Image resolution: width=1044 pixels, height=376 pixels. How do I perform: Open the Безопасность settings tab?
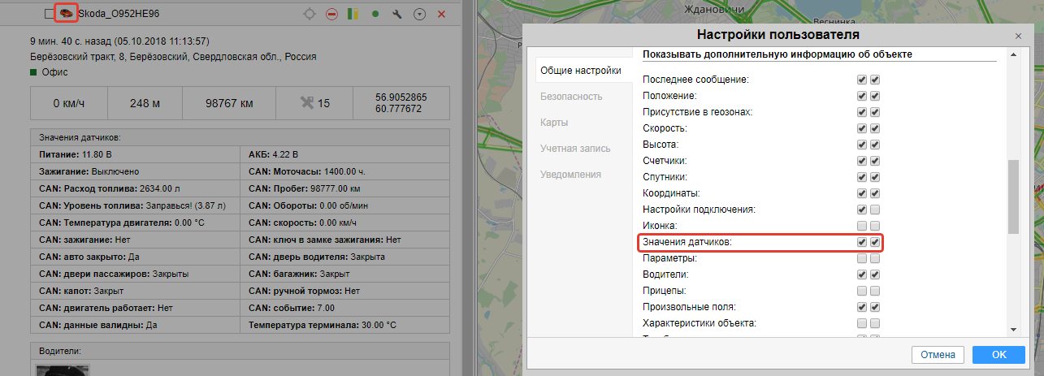pos(571,96)
